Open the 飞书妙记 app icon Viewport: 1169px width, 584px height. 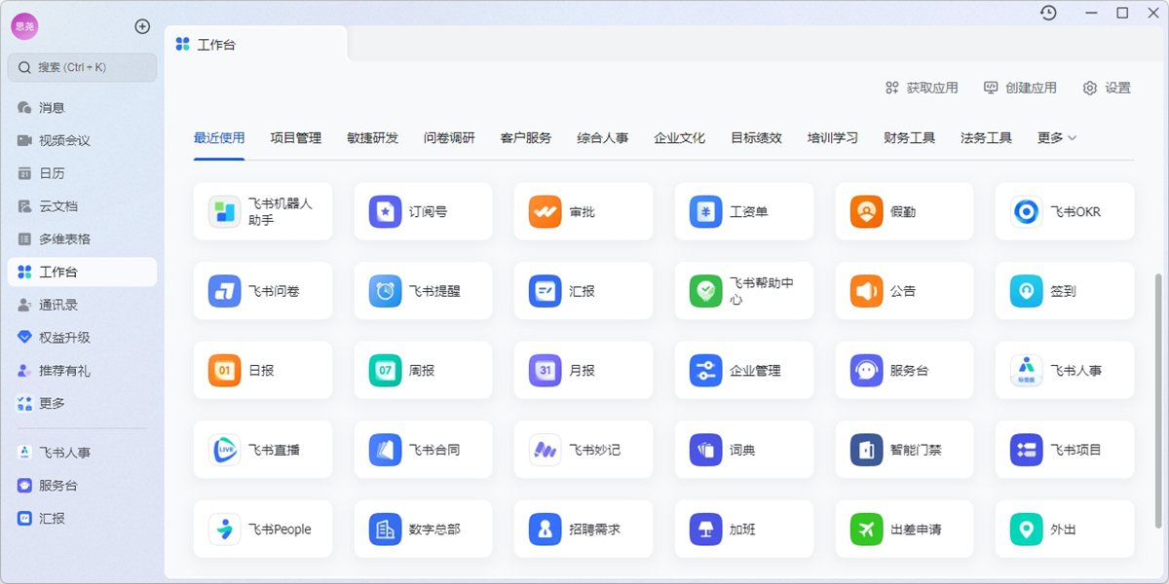tap(546, 450)
